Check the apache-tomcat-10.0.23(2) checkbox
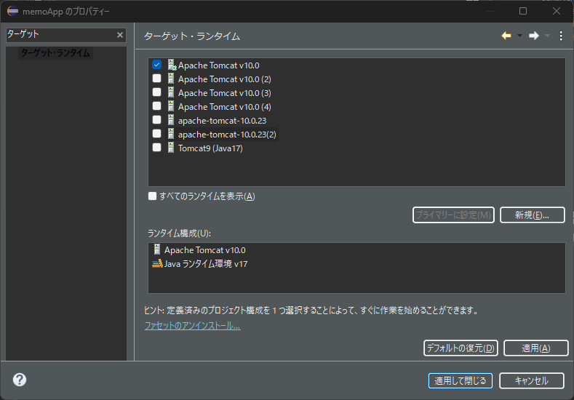The height and width of the screenshot is (400, 574). [x=156, y=134]
